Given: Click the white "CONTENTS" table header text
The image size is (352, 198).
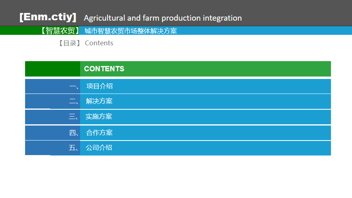Looking at the screenshot, I should (104, 69).
